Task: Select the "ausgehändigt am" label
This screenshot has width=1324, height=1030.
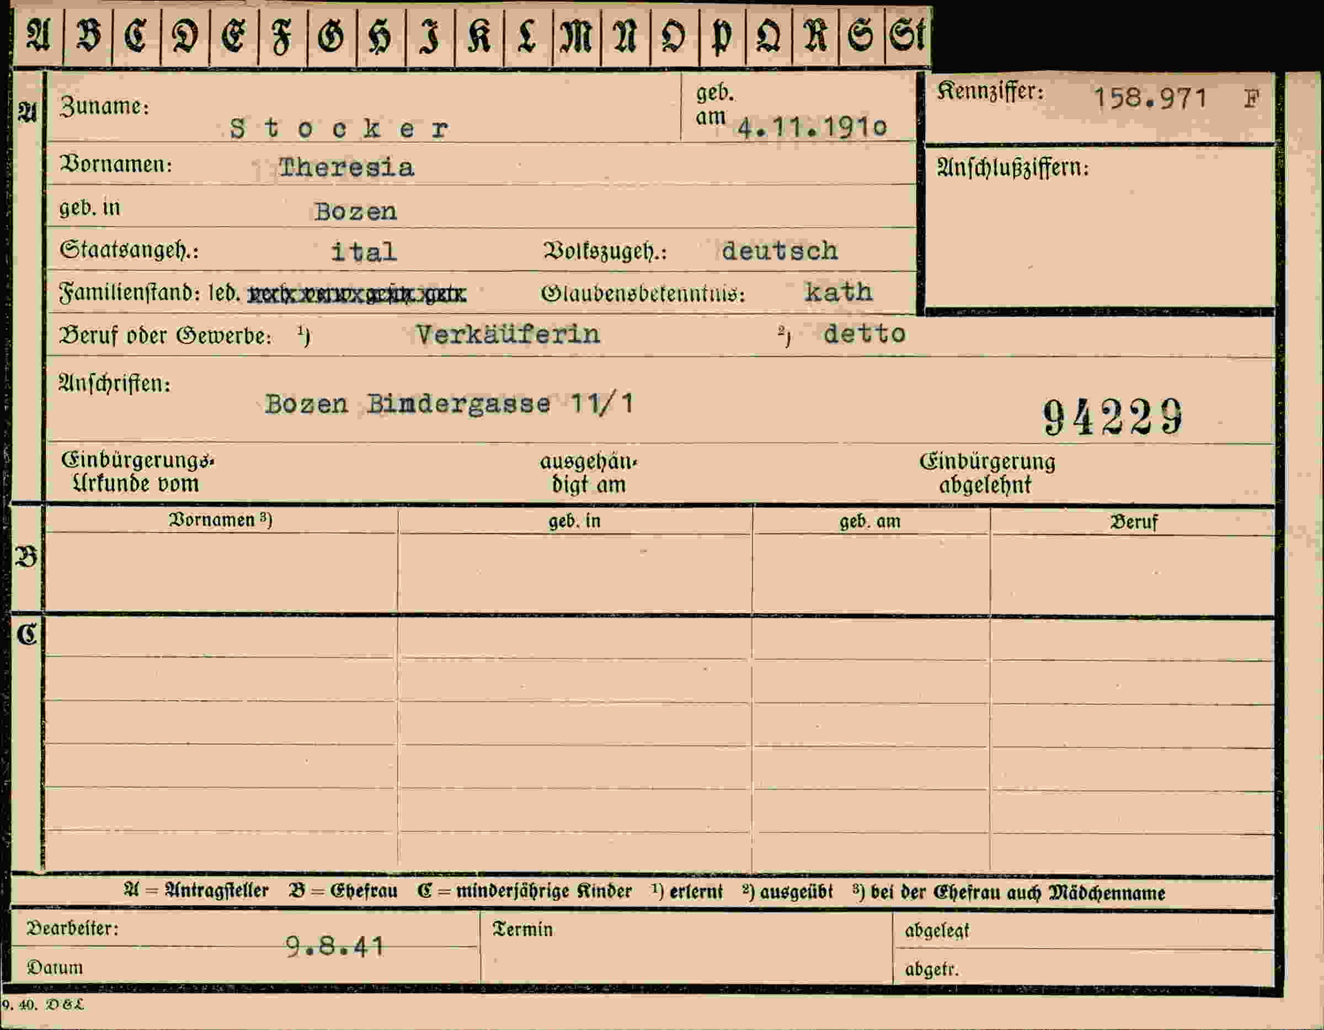Action: [x=589, y=473]
